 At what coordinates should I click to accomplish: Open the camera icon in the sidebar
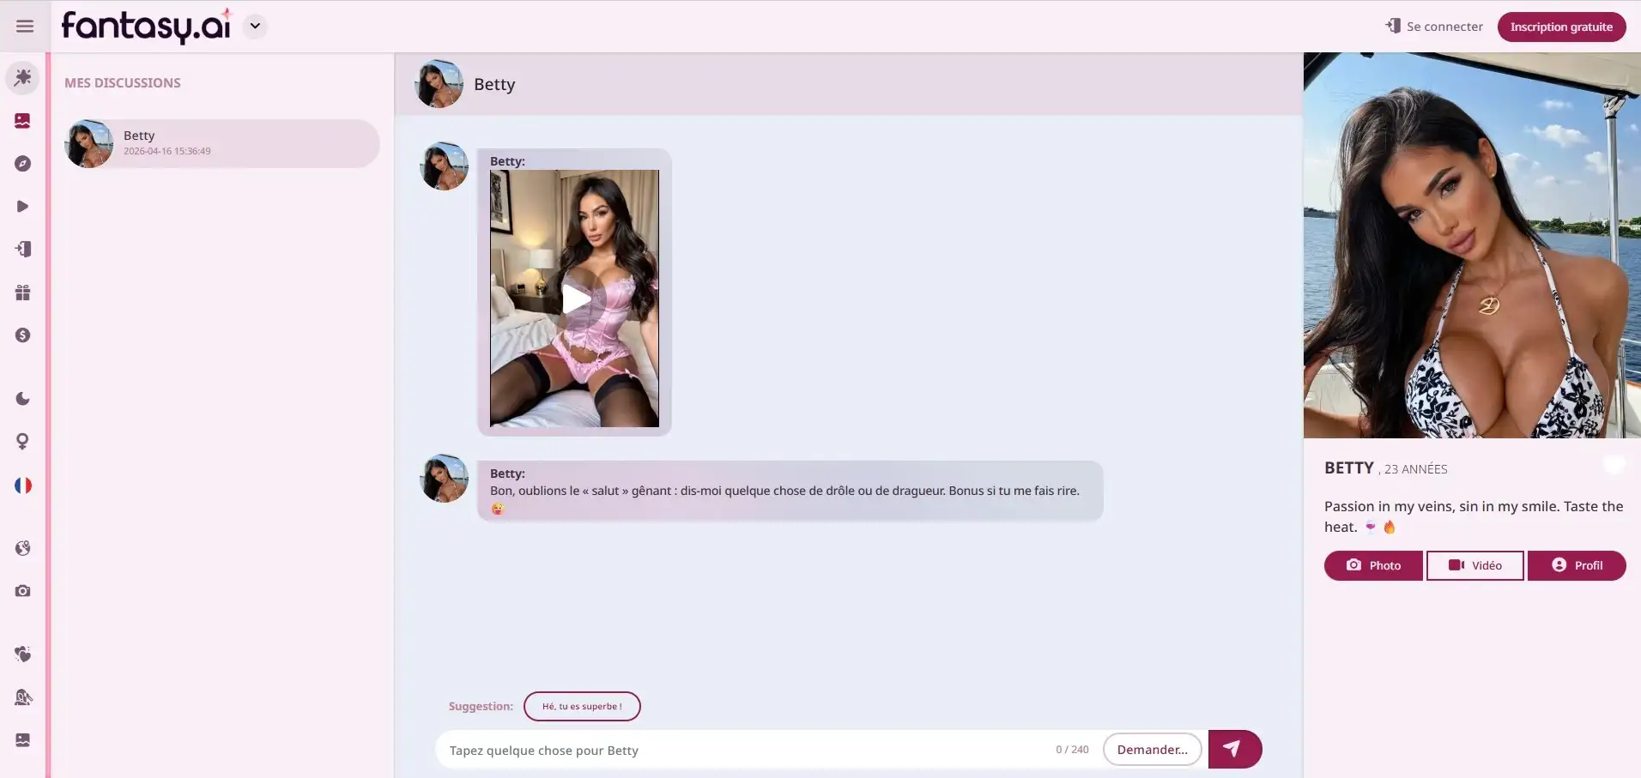[22, 590]
